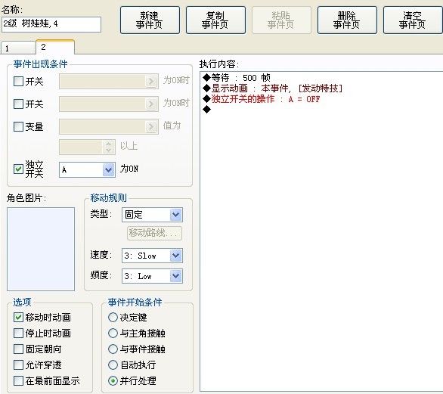Select the 决定键 trigger radio button
Screen dimensions: 443x394
113,317
